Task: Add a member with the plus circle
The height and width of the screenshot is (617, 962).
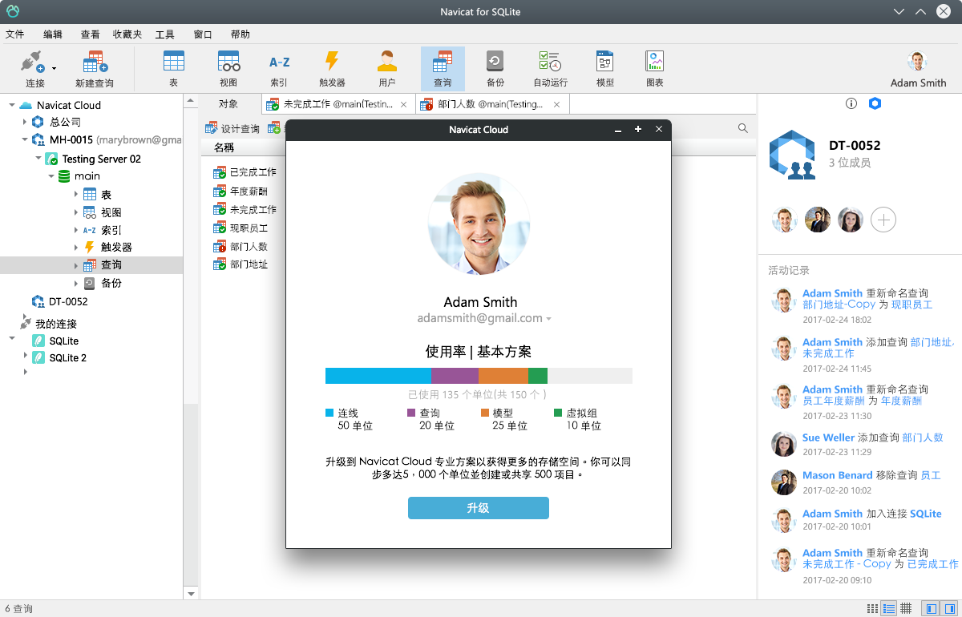Action: pos(883,220)
